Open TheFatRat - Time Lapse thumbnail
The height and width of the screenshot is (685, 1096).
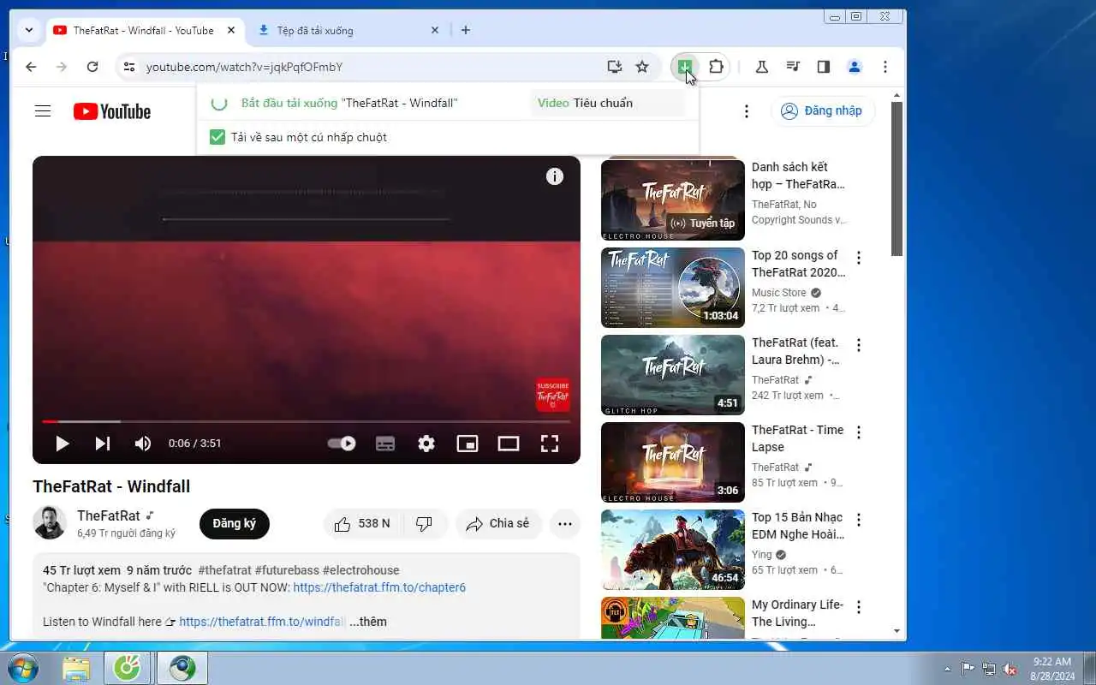(673, 462)
